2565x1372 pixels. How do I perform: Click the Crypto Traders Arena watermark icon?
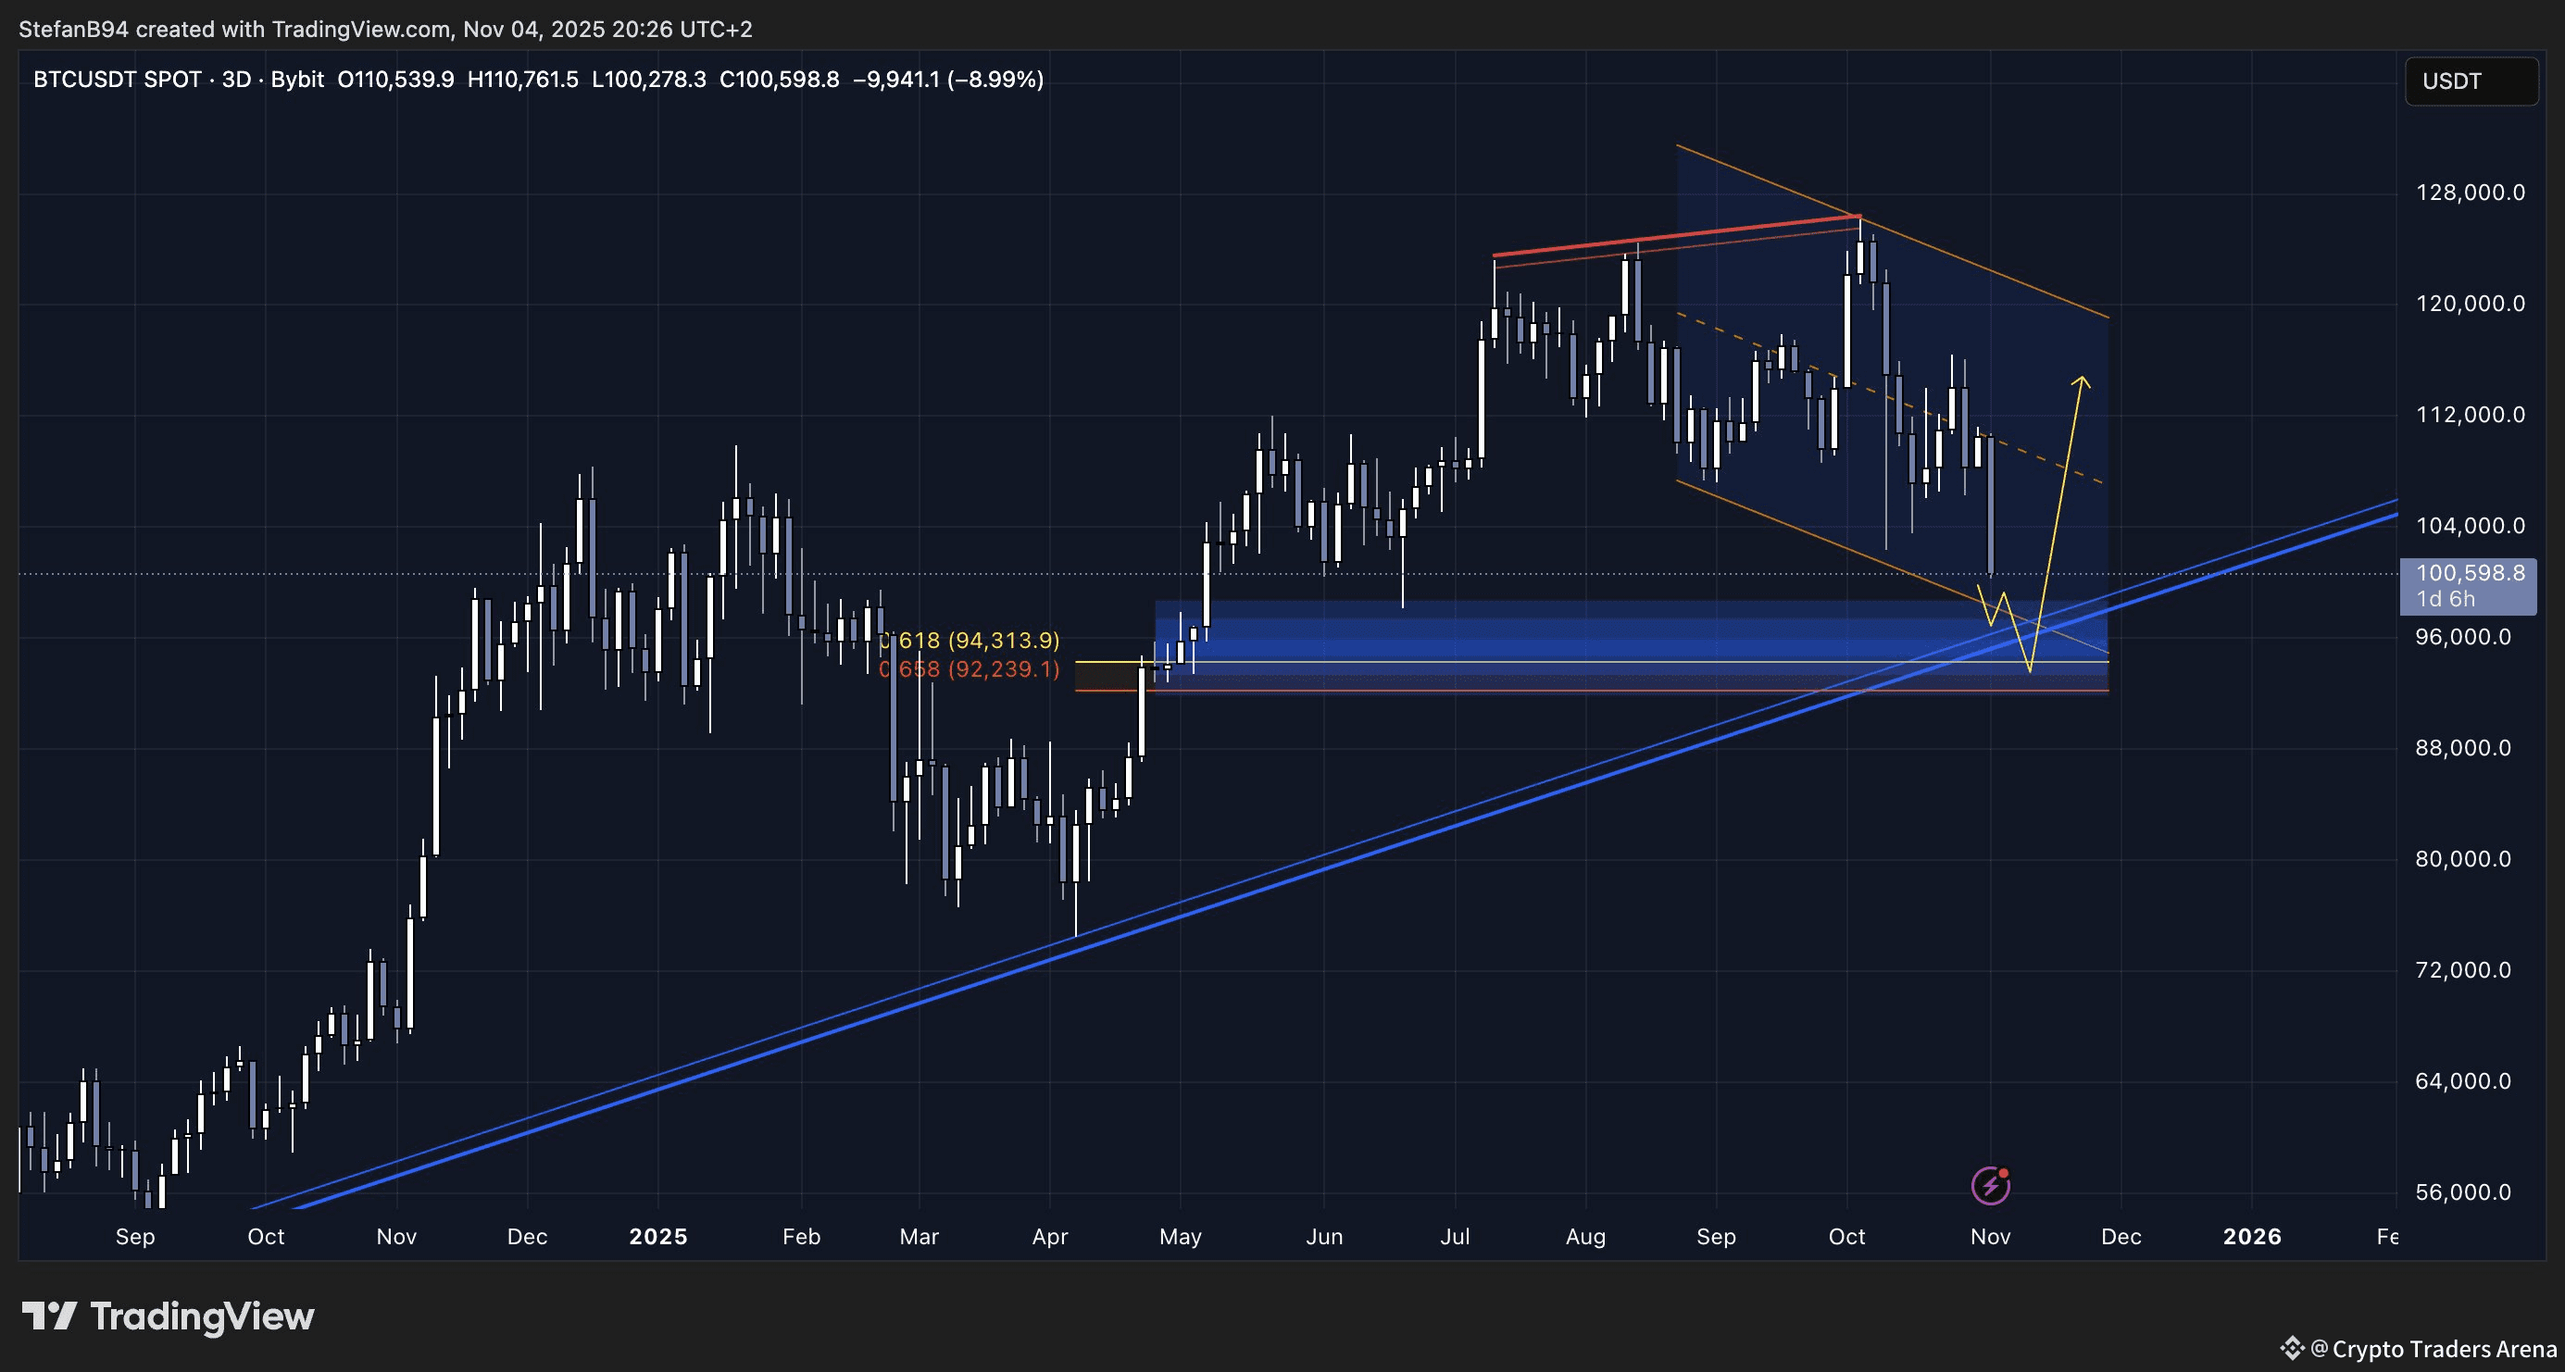2292,1348
